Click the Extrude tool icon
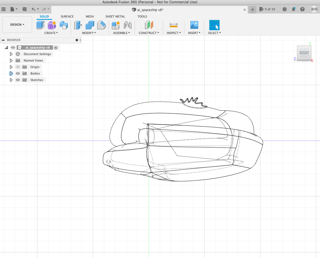Screen dimensions: 320x258 (40, 25)
